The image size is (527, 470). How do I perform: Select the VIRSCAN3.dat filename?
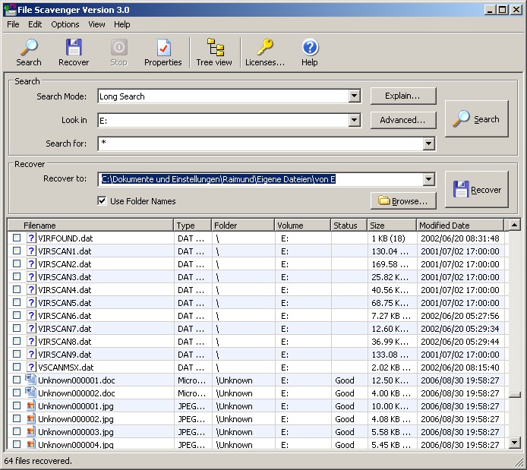click(65, 277)
